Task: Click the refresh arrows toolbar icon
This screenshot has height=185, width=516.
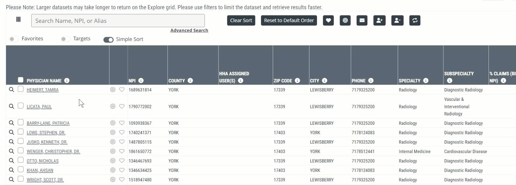Action: 415,20
